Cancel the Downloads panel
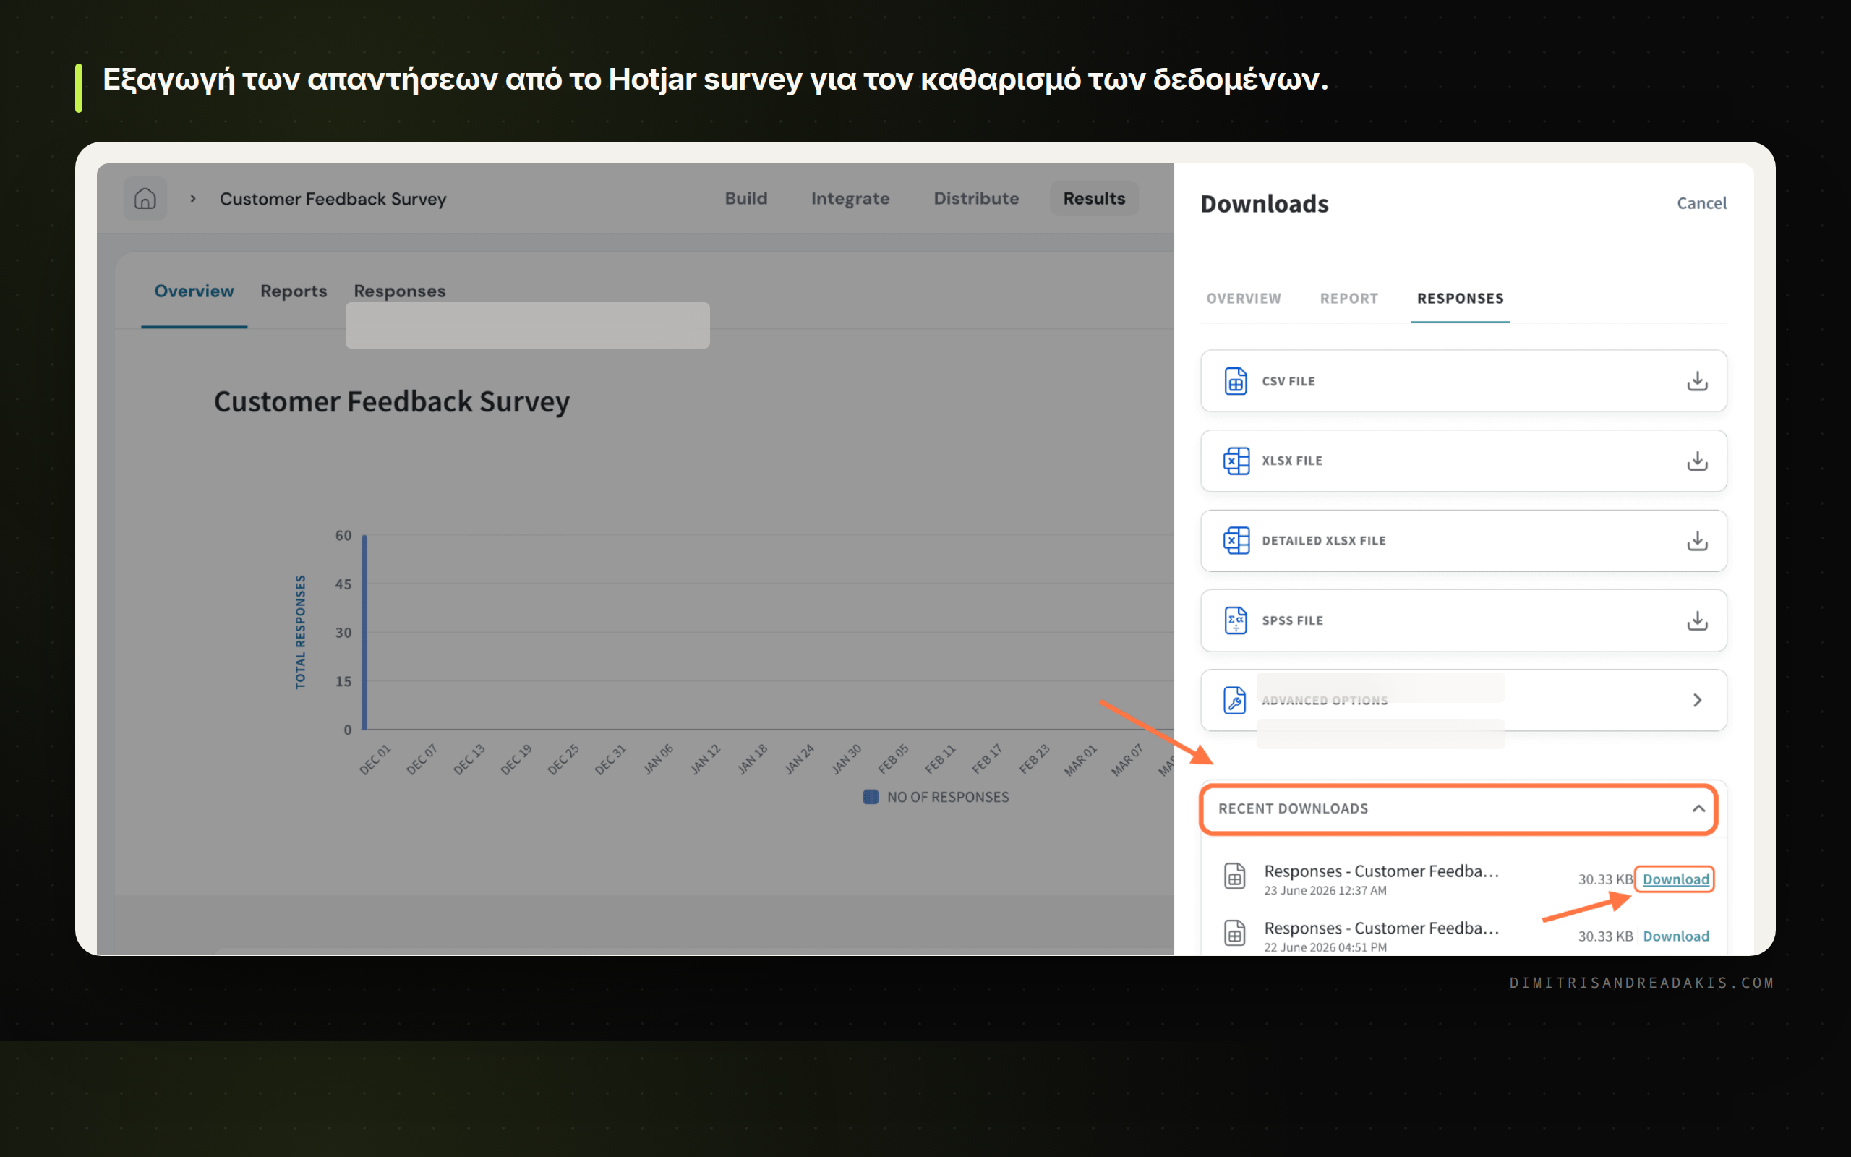This screenshot has height=1157, width=1851. [1701, 203]
